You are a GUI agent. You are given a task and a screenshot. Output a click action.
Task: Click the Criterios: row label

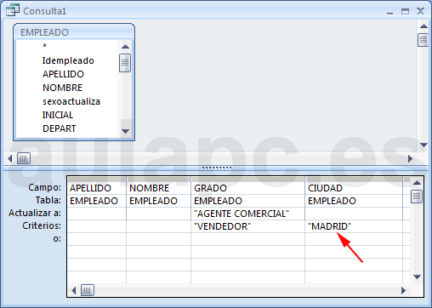point(42,225)
